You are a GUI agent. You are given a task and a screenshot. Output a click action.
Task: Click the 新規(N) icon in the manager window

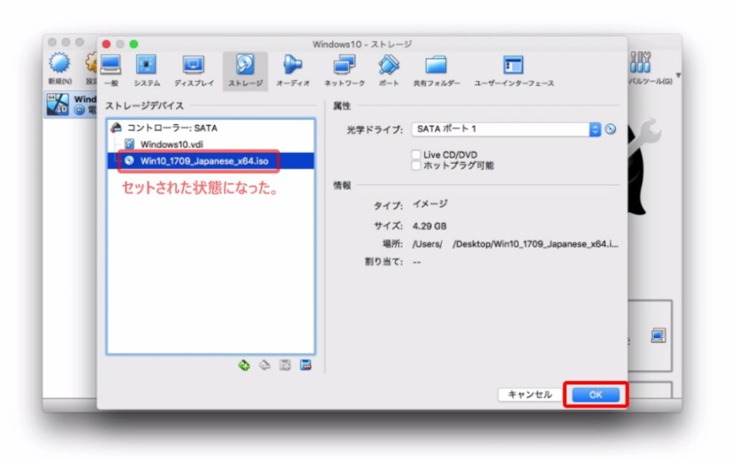click(x=60, y=69)
